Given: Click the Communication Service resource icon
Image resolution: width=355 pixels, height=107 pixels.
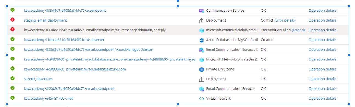Looking at the screenshot, I should 201,11.
